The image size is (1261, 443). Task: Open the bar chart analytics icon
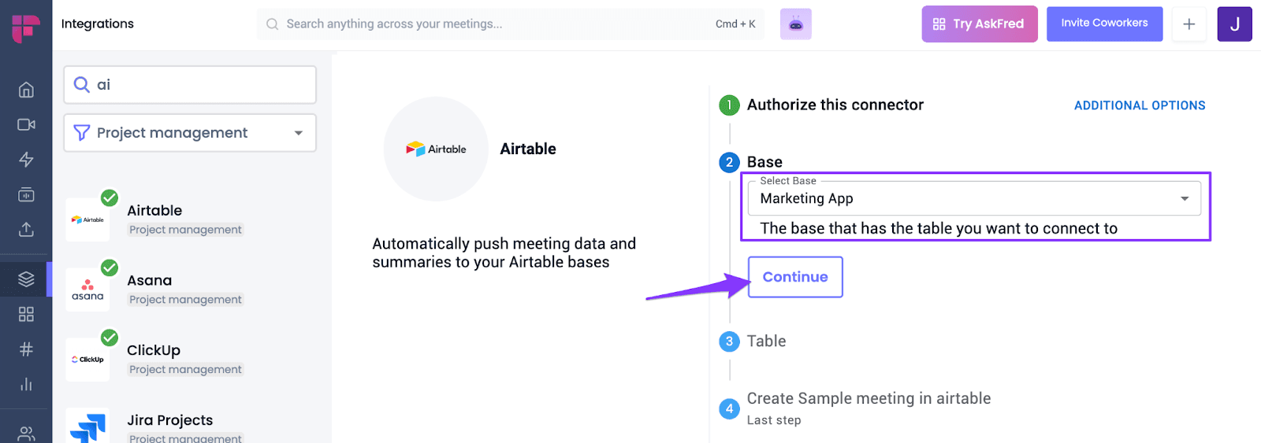click(26, 384)
